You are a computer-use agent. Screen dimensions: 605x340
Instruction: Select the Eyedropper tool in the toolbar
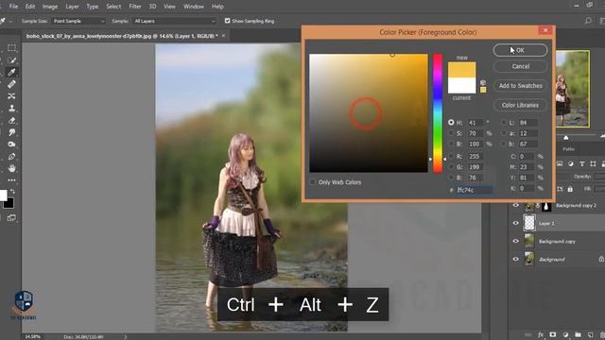click(x=11, y=72)
